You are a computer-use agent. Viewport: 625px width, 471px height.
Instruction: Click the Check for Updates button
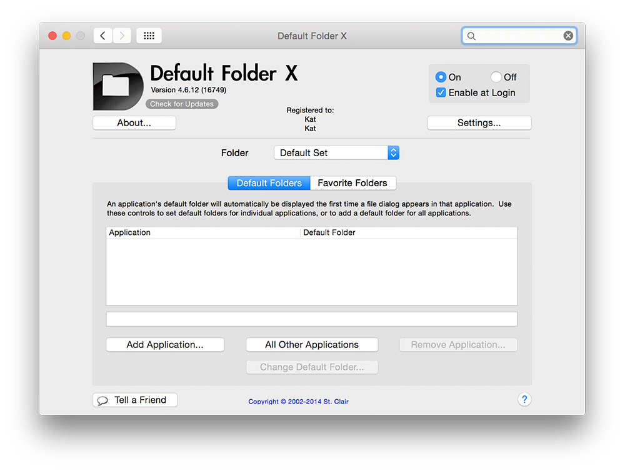pyautogui.click(x=182, y=104)
